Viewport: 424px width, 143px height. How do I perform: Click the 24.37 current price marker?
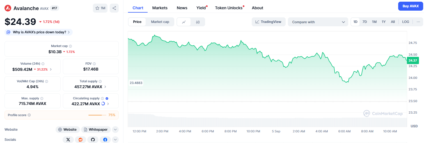pyautogui.click(x=412, y=60)
